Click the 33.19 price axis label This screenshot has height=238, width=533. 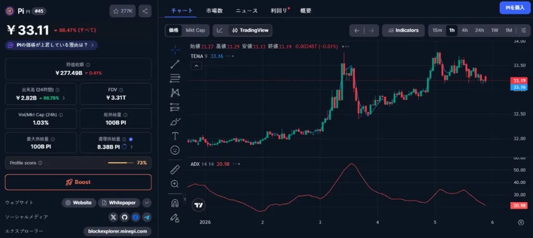[x=518, y=81]
